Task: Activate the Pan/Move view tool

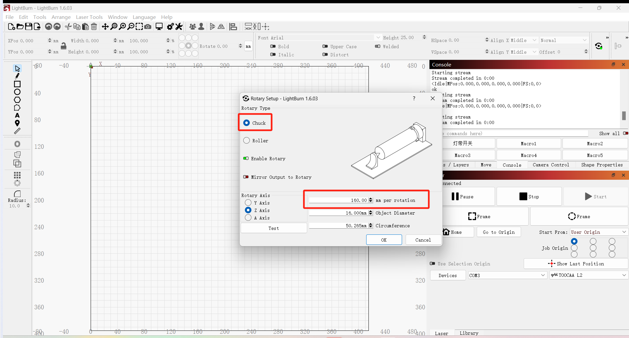Action: click(105, 27)
